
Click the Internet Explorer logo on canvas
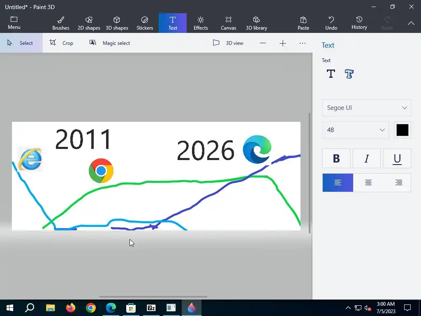click(x=30, y=159)
